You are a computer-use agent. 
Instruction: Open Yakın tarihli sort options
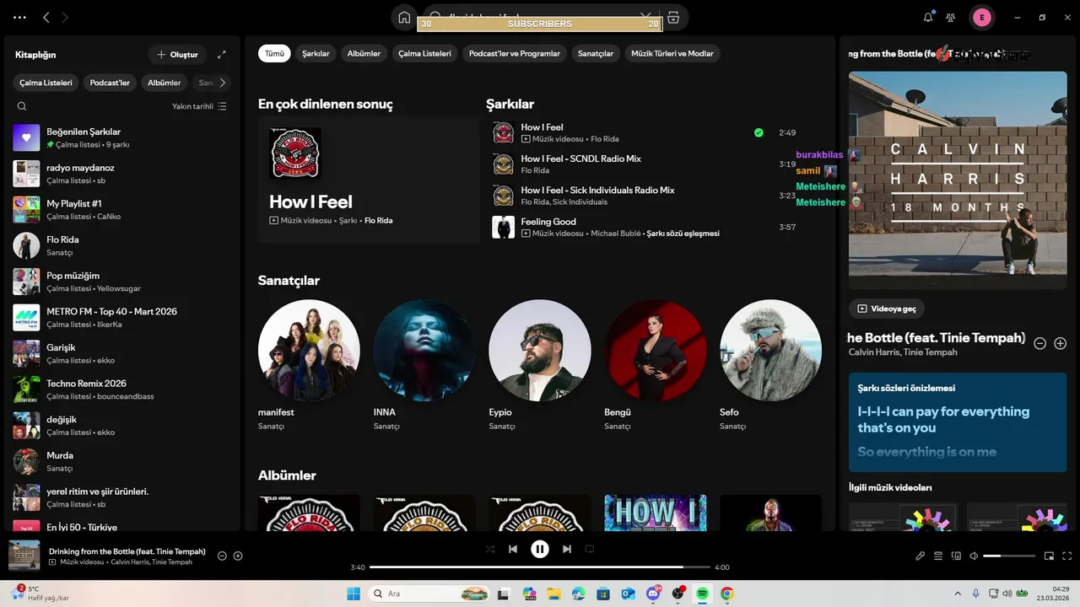click(x=199, y=106)
